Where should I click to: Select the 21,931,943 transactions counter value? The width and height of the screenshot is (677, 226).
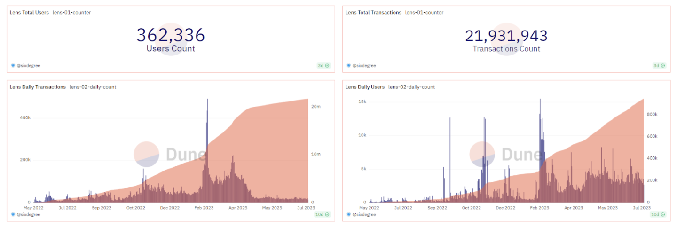point(506,36)
